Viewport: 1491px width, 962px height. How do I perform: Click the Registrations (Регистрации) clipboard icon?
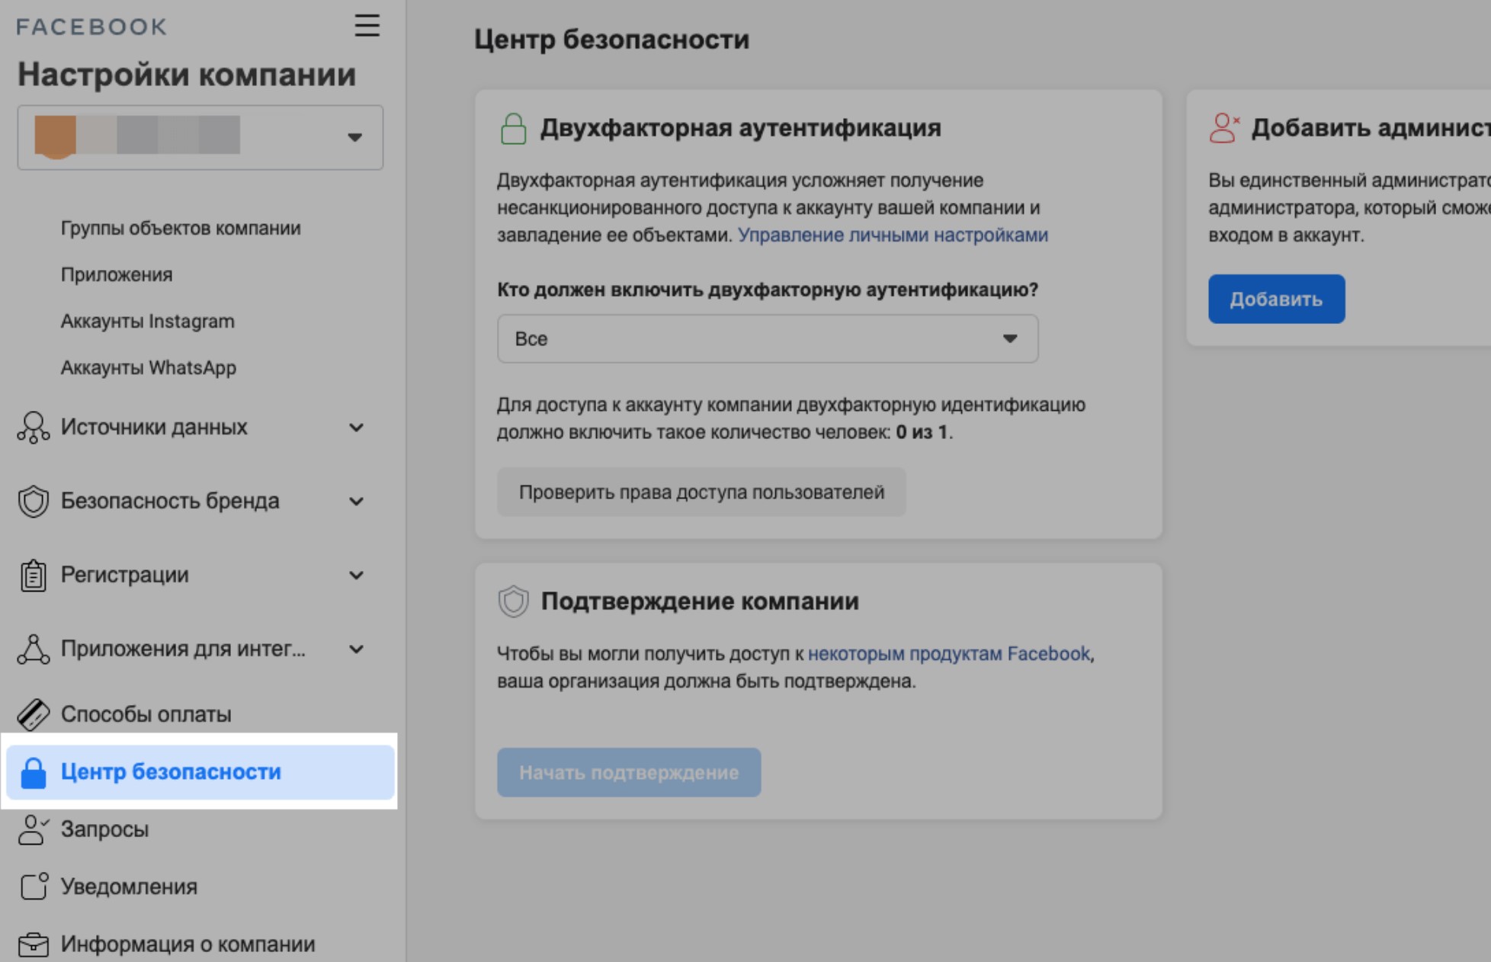pyautogui.click(x=33, y=576)
